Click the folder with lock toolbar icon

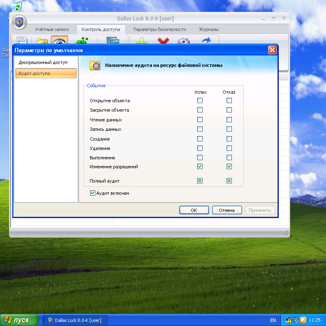coord(42,41)
